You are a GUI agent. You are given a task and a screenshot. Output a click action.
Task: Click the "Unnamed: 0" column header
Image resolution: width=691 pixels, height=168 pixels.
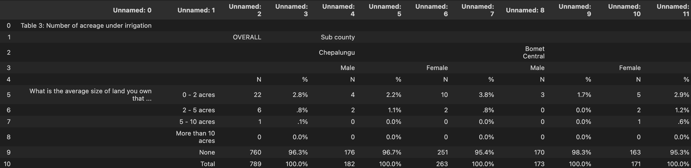[x=132, y=10]
